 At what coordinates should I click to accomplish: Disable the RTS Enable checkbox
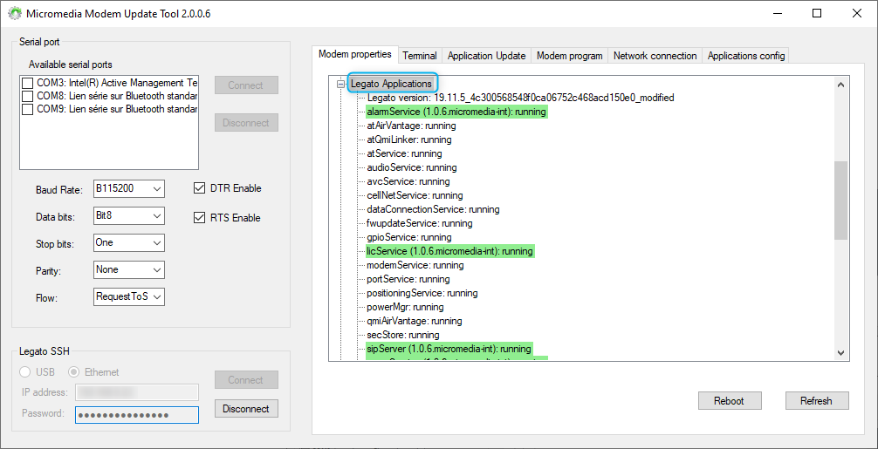pos(199,218)
